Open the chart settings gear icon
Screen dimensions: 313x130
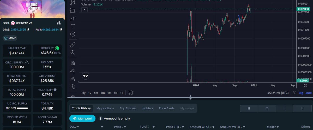pos(305,85)
